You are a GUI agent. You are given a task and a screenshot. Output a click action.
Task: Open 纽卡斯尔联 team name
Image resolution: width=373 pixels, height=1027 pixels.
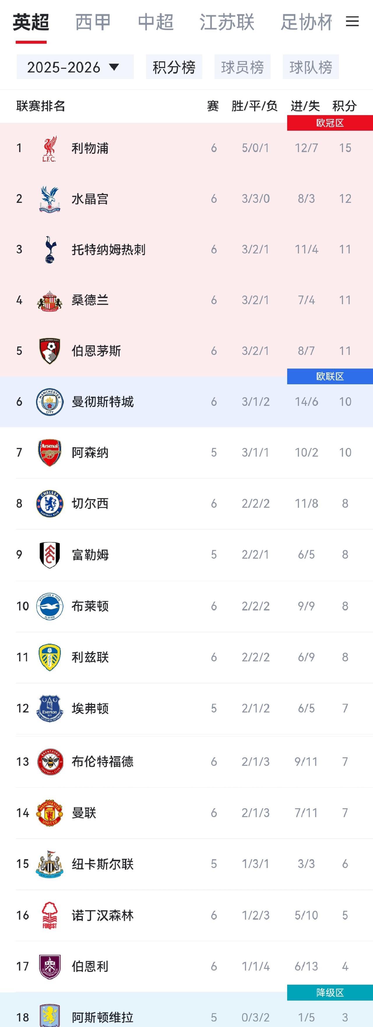(x=103, y=864)
